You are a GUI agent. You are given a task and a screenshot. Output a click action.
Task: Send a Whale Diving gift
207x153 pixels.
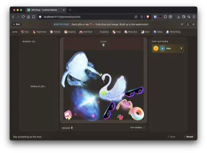[x=173, y=32]
